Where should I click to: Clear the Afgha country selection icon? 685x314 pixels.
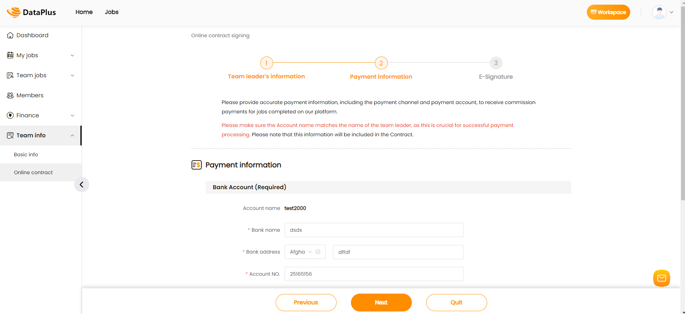318,252
